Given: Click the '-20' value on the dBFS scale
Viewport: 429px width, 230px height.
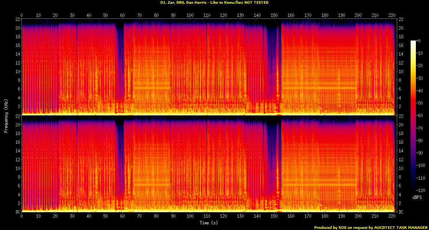Looking at the screenshot, I should click(x=419, y=66).
